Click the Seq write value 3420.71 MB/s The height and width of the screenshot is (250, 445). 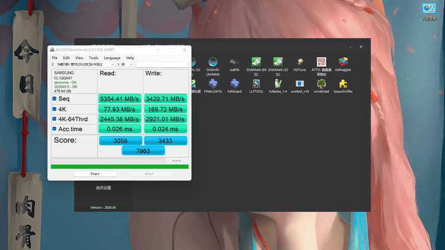[165, 99]
